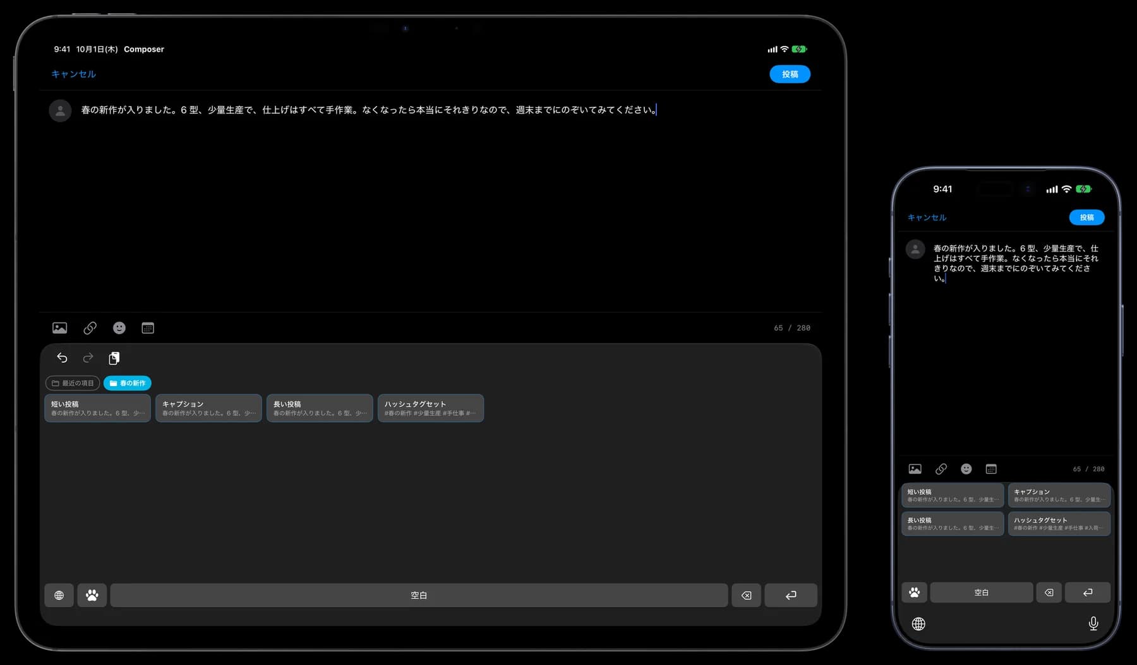Tap the post text field on the iPad
Image resolution: width=1137 pixels, height=665 pixels.
point(369,110)
